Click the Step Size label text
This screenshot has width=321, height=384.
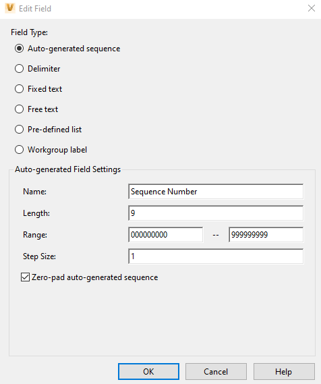coord(39,256)
